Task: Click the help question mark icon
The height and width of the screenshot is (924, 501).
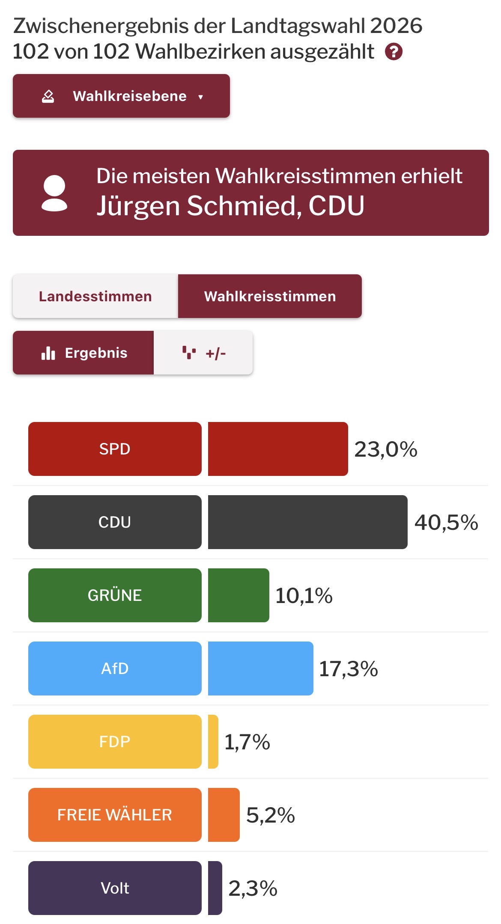Action: coord(394,52)
